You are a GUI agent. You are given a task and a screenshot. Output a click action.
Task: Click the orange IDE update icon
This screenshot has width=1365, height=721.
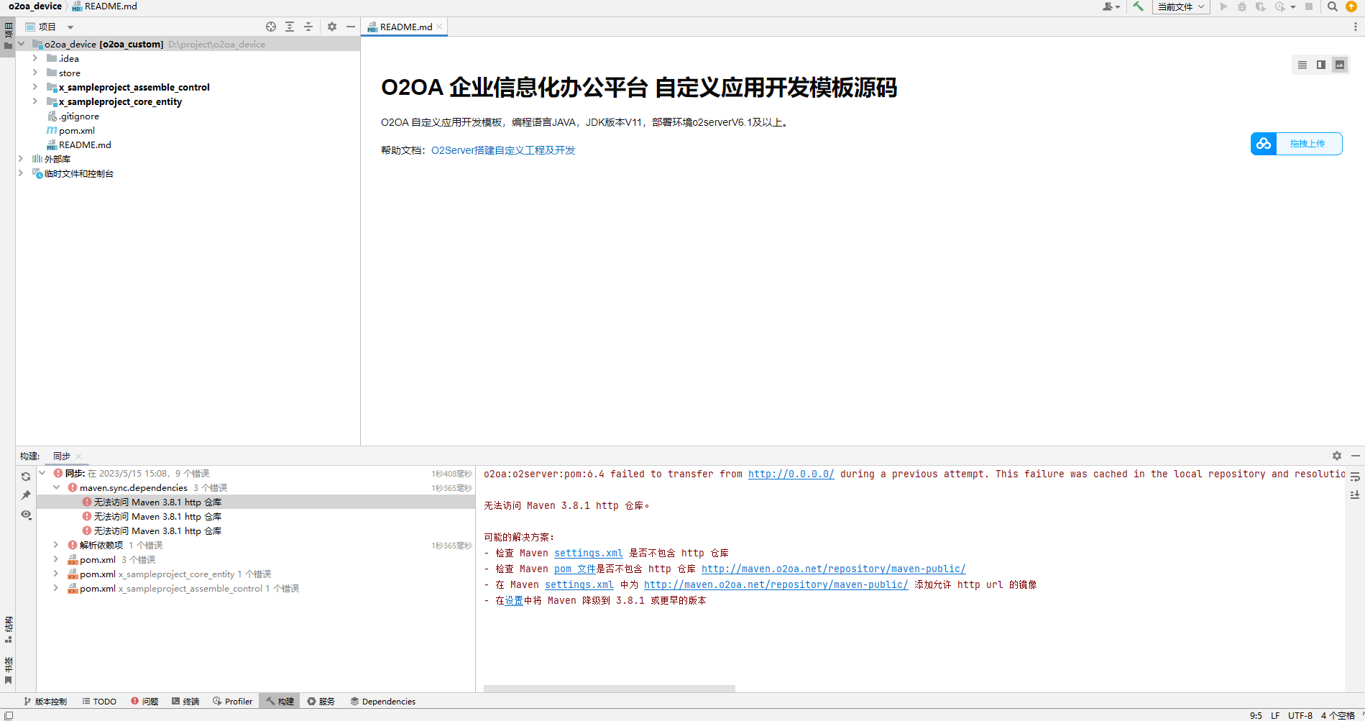pyautogui.click(x=1351, y=6)
